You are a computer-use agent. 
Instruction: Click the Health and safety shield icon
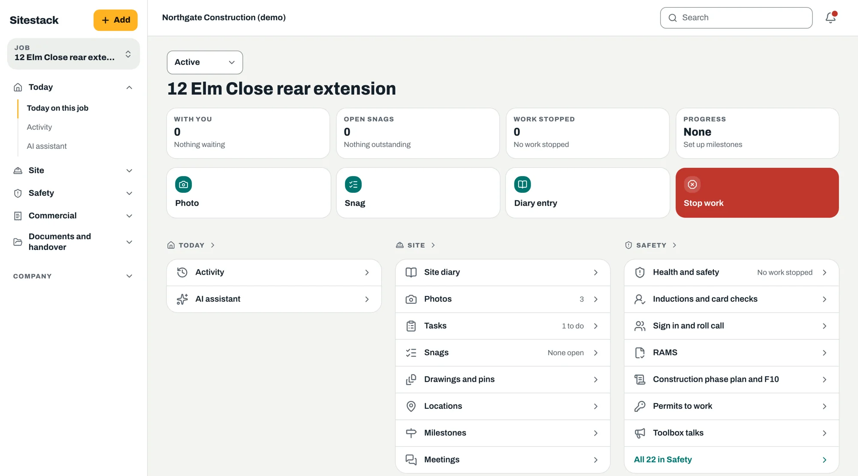coord(640,272)
